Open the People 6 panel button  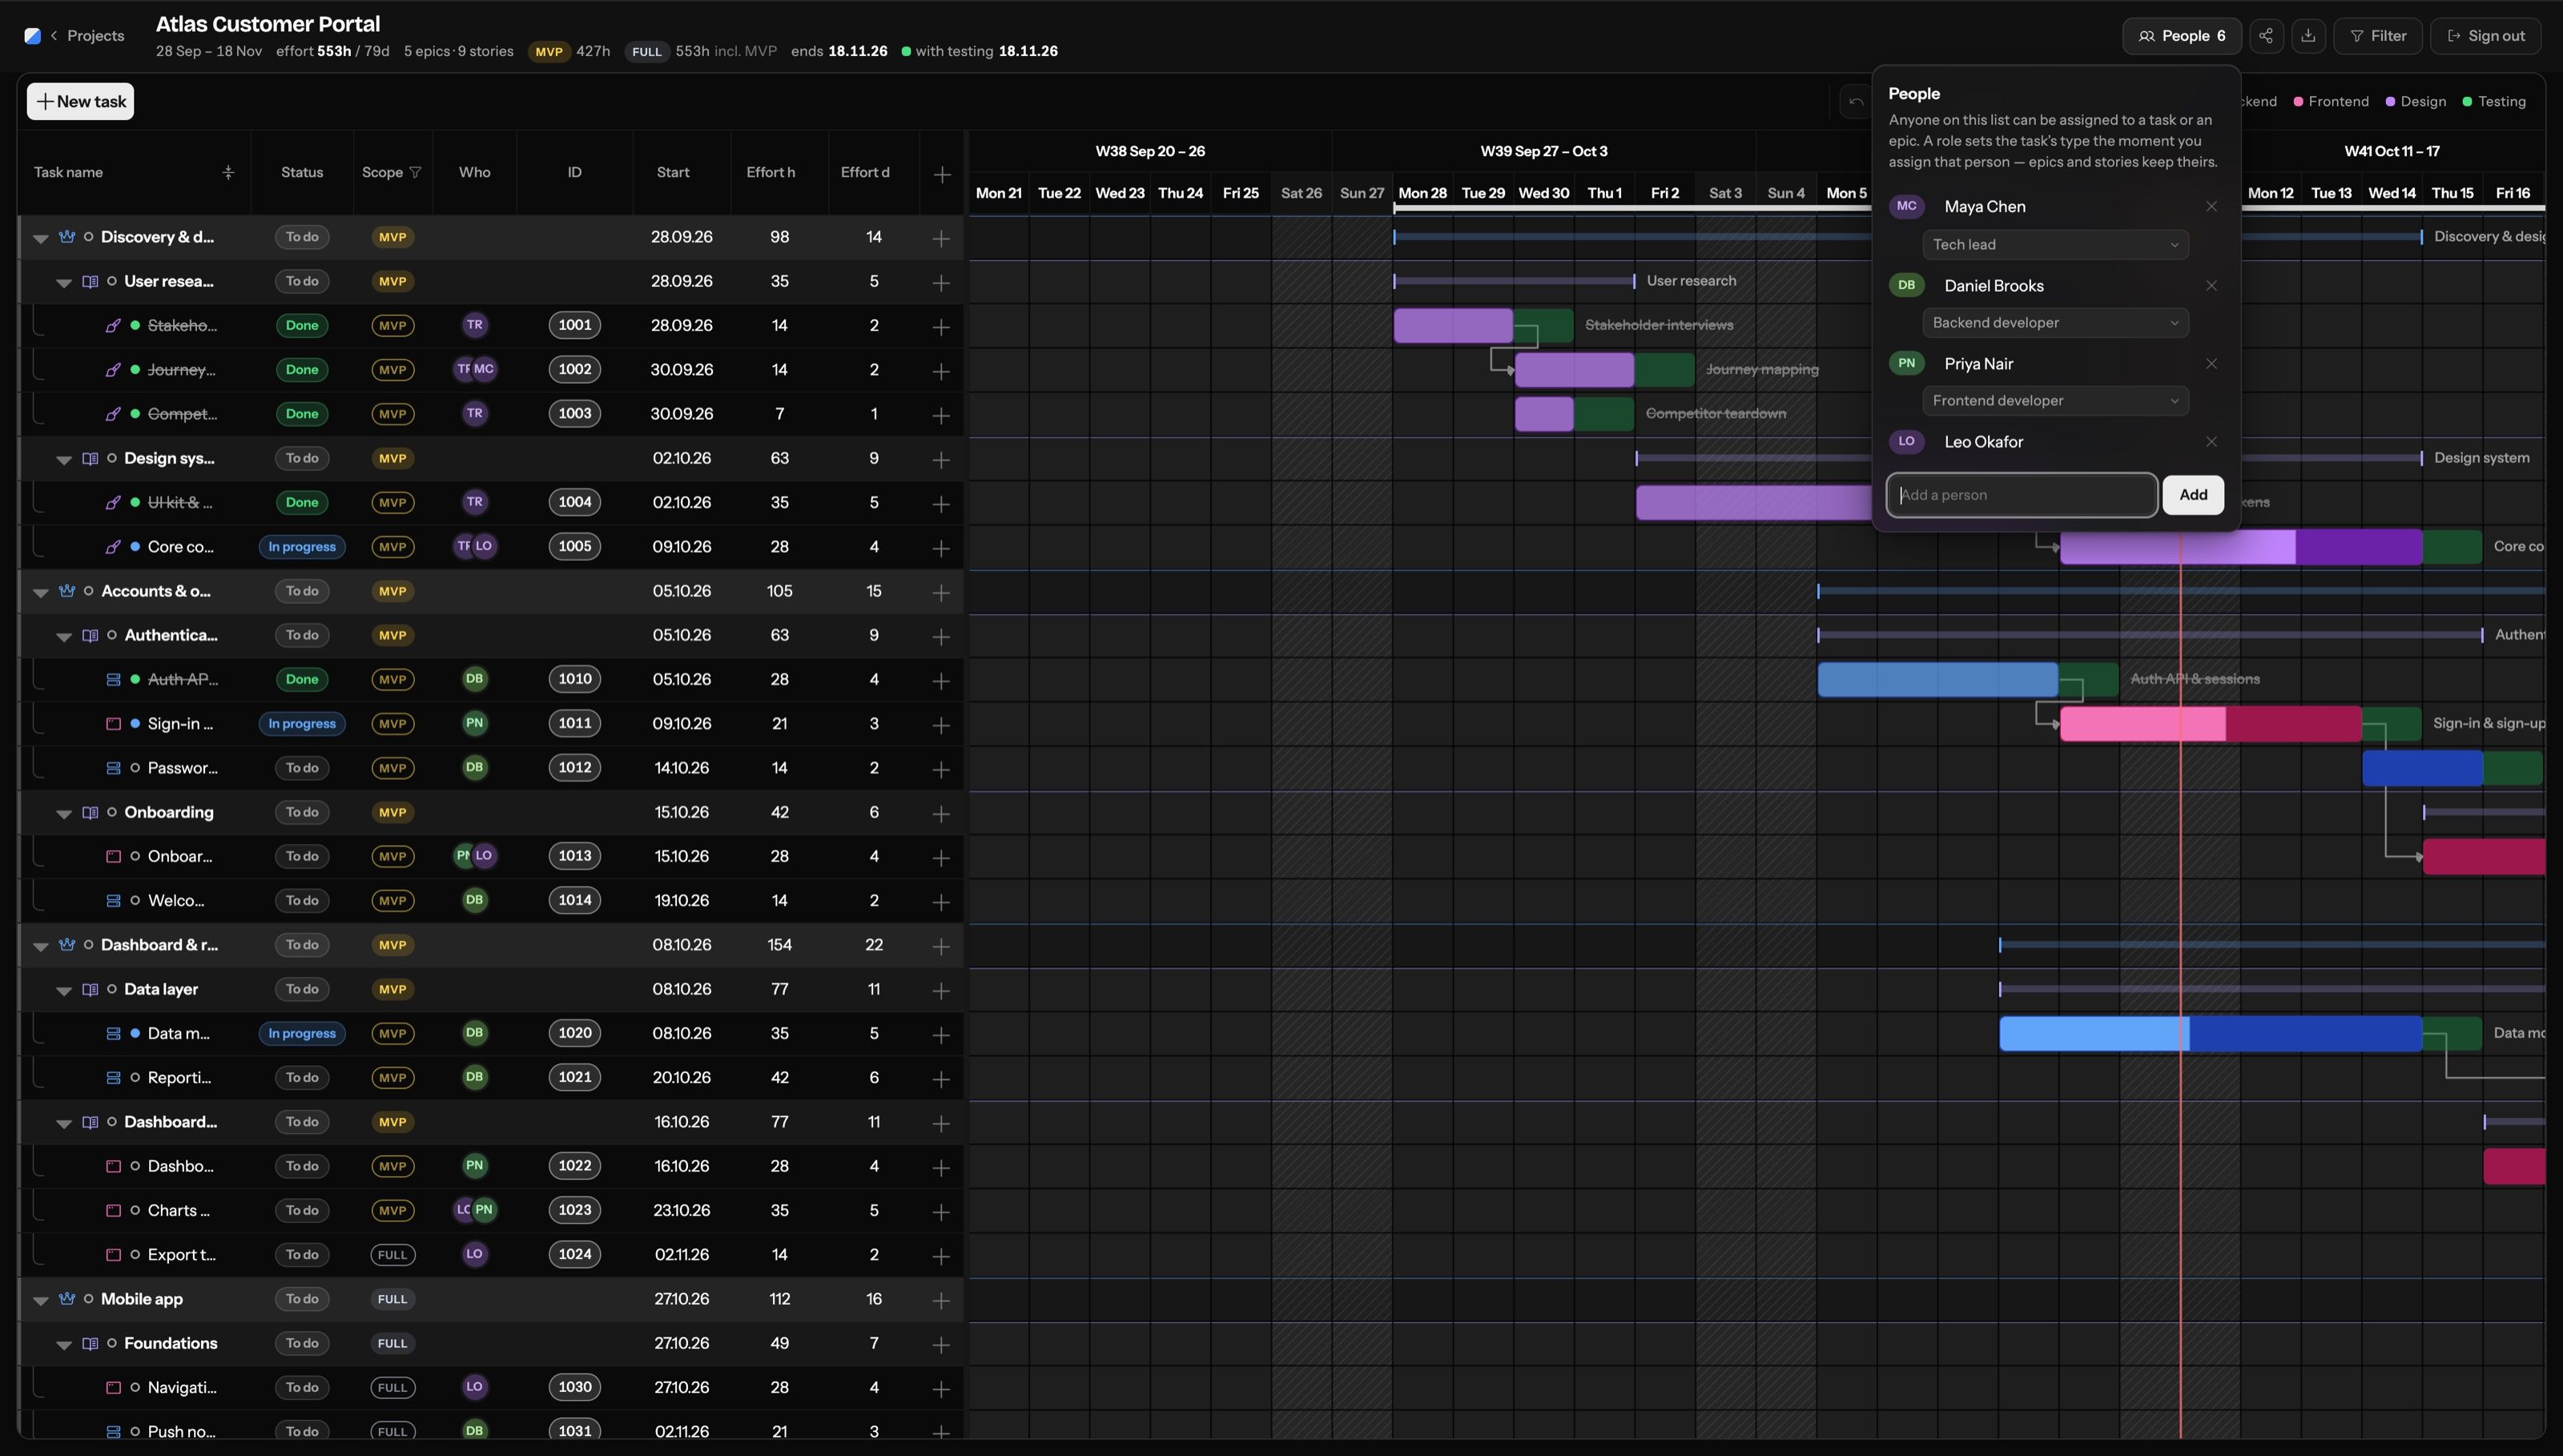click(x=2181, y=36)
